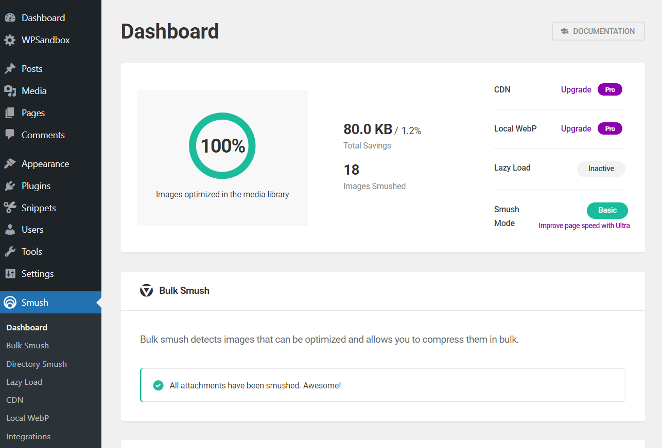Click Upgrade link for Local WebP

(576, 128)
